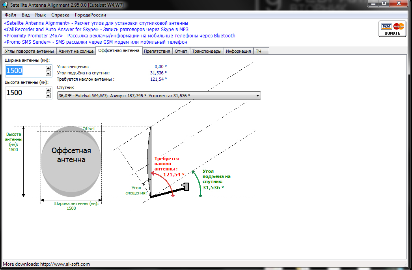Screen dimensions: 412x270
Task: Go to the Препятствия tab
Action: point(157,51)
